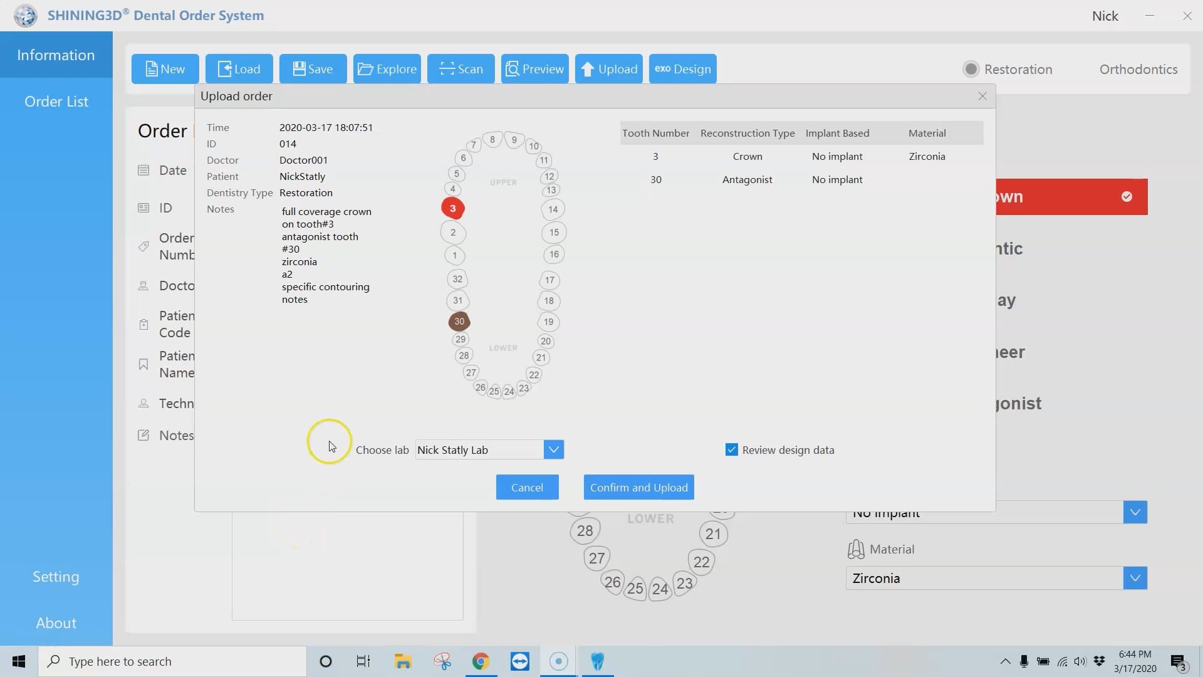Screen dimensions: 1203x677
Task: Launch the exo Design button
Action: (682, 69)
